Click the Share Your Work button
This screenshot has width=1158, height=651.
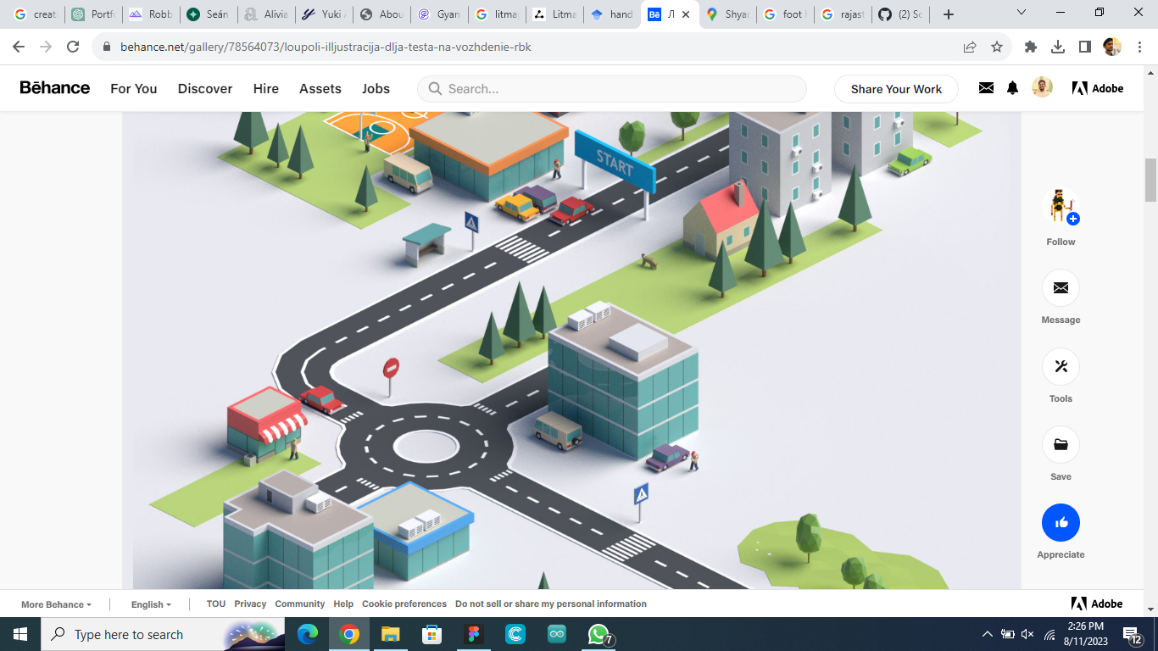click(895, 88)
